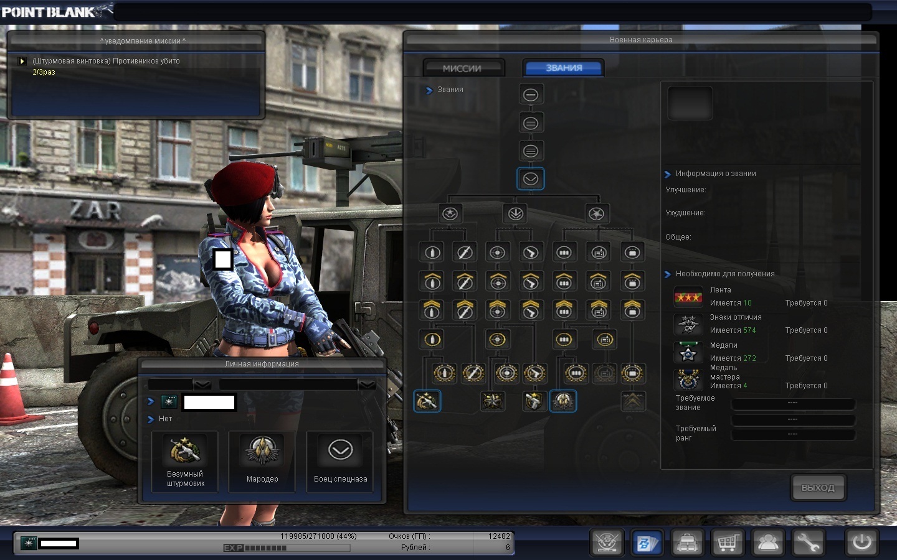Open the shop via shopping cart icon
Viewport: 897px width, 560px height.
(728, 543)
